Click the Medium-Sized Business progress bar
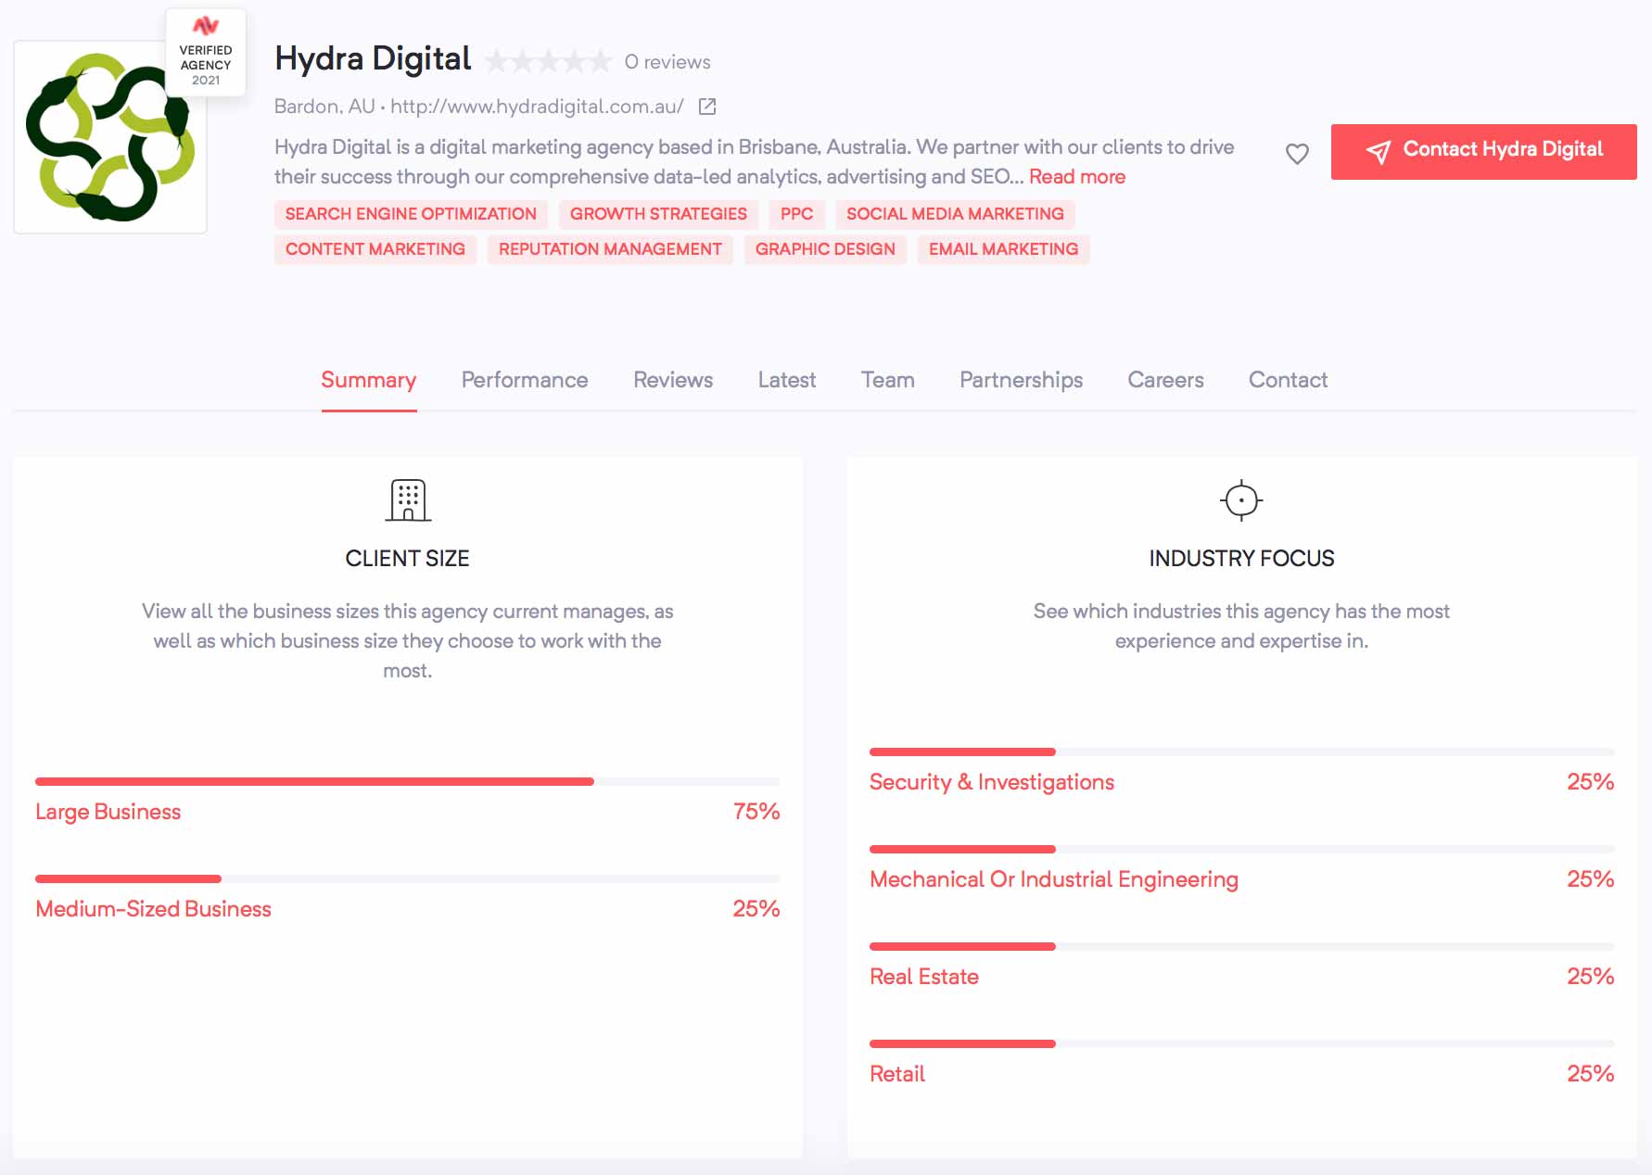The height and width of the screenshot is (1175, 1652). 407,879
